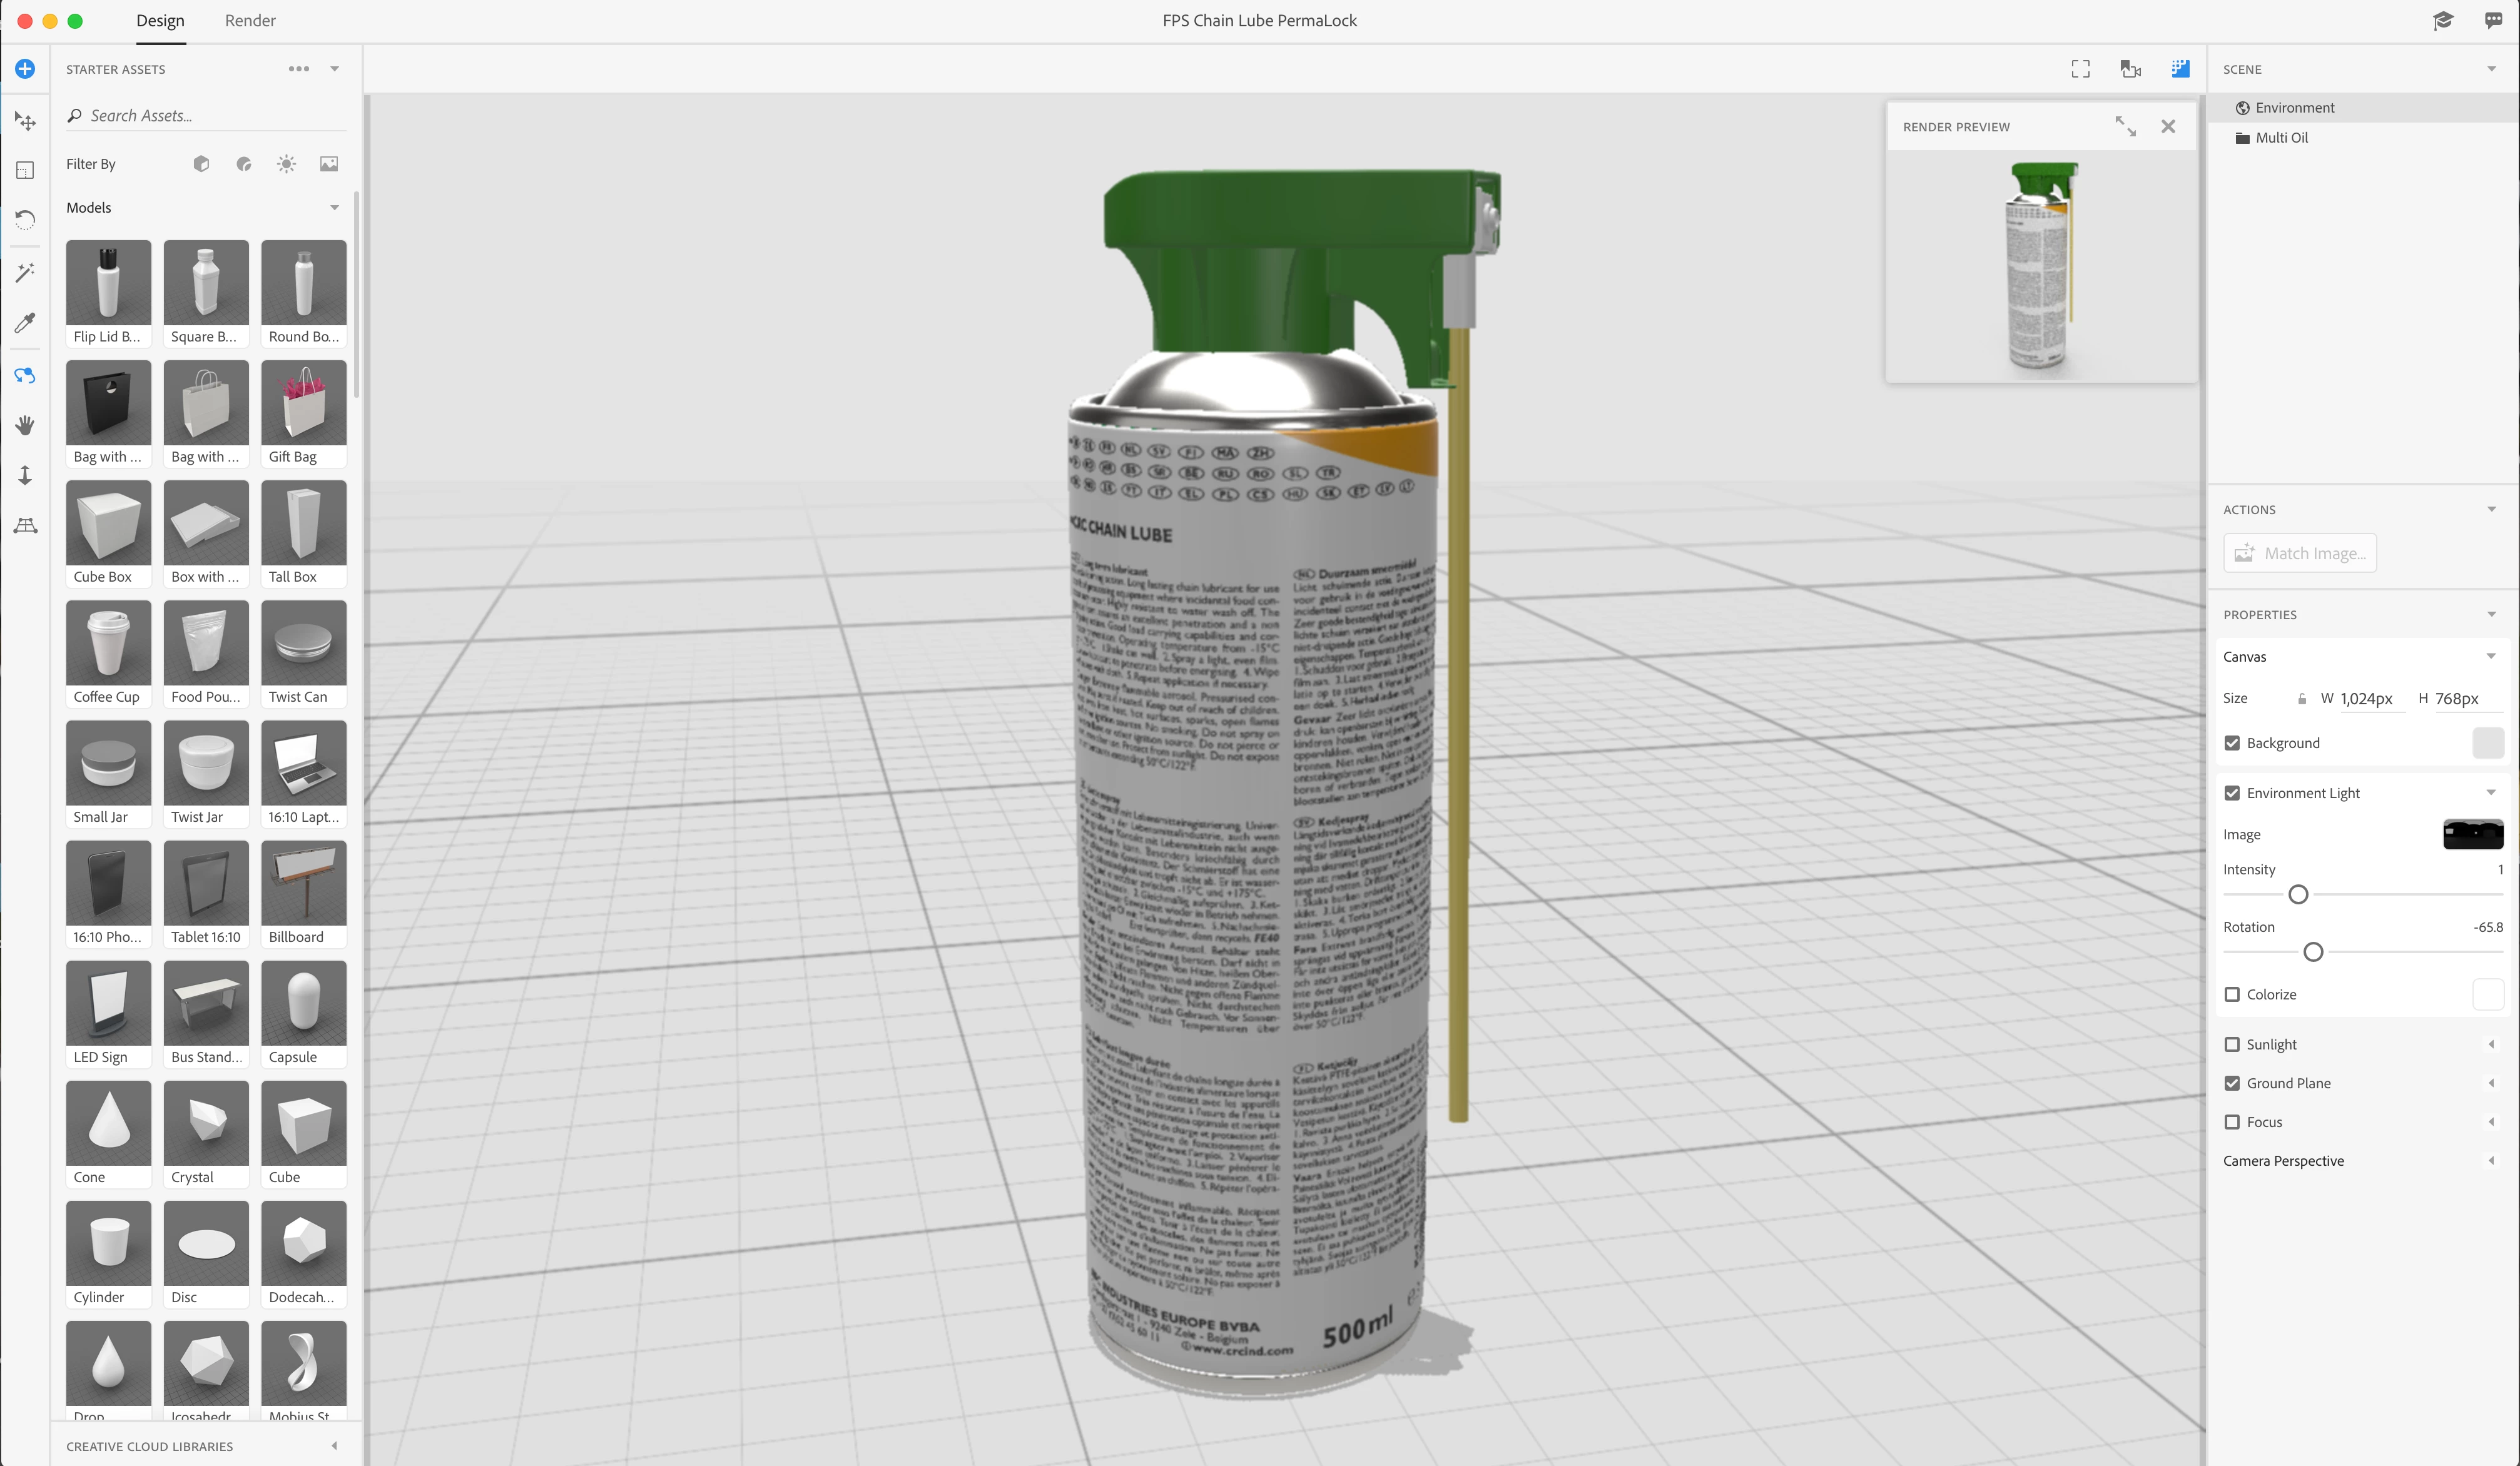The width and height of the screenshot is (2520, 1466).
Task: Enable the Sunlight checkbox
Action: pos(2232,1044)
